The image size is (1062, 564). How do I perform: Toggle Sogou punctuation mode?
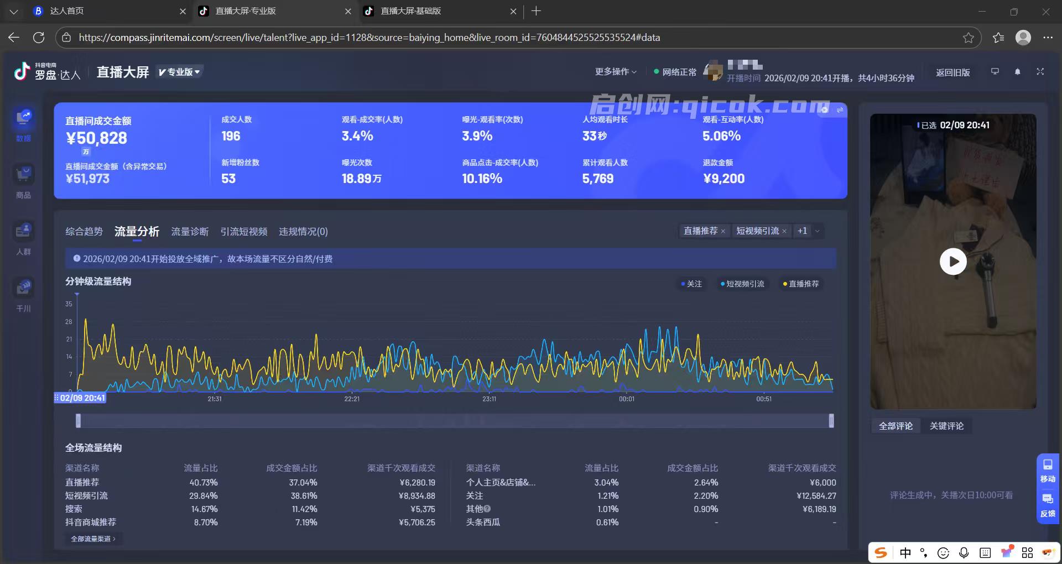point(924,552)
